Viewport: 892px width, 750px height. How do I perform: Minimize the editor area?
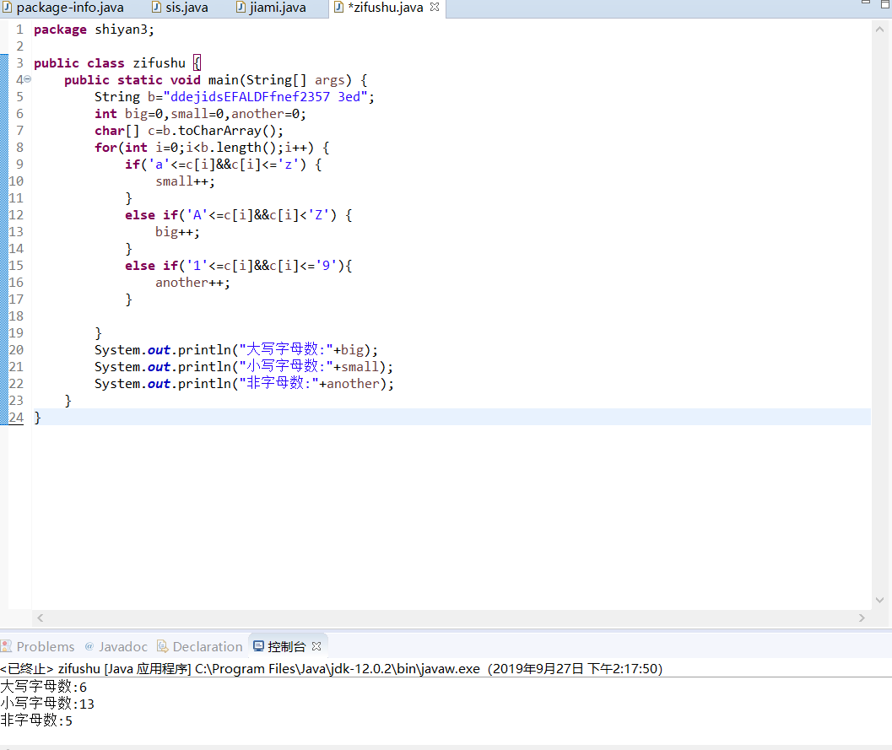(866, 3)
